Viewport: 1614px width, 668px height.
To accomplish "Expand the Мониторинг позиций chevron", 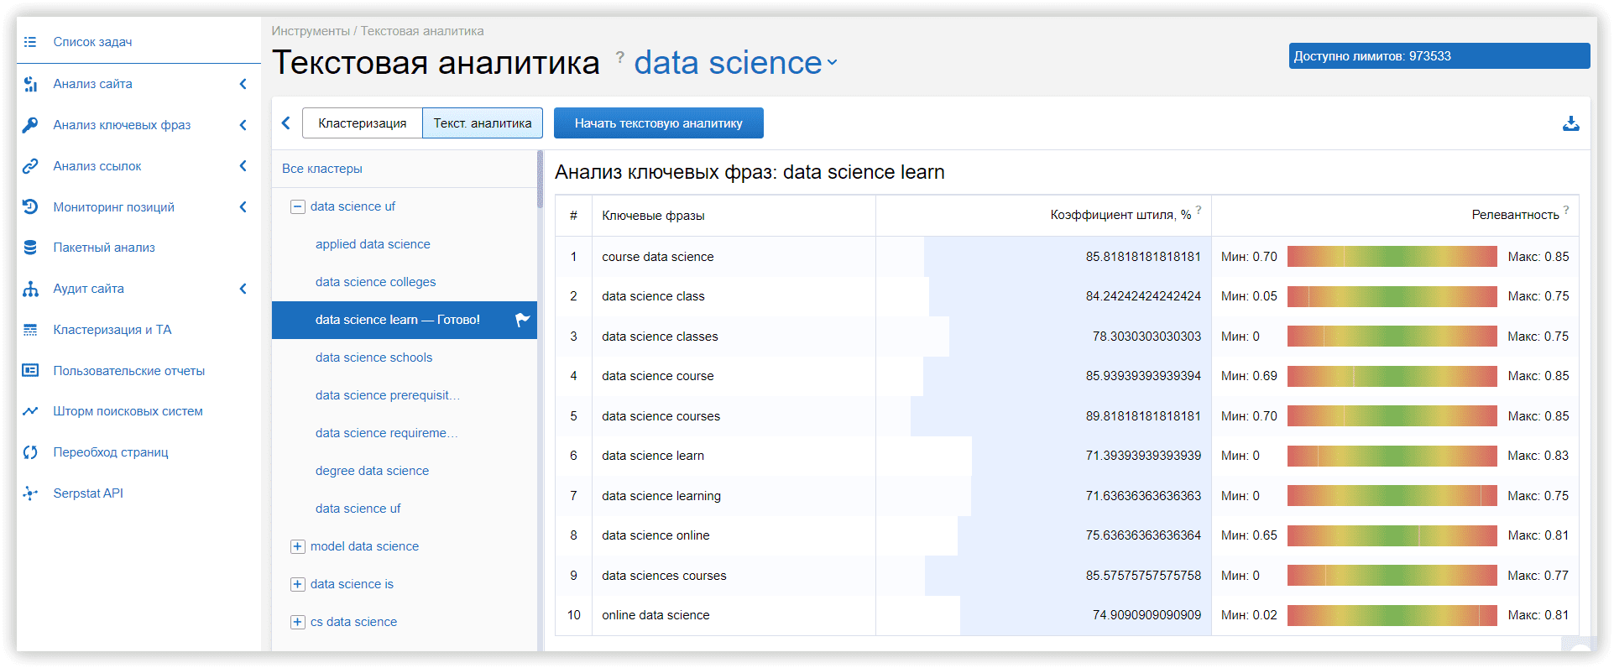I will pyautogui.click(x=243, y=206).
